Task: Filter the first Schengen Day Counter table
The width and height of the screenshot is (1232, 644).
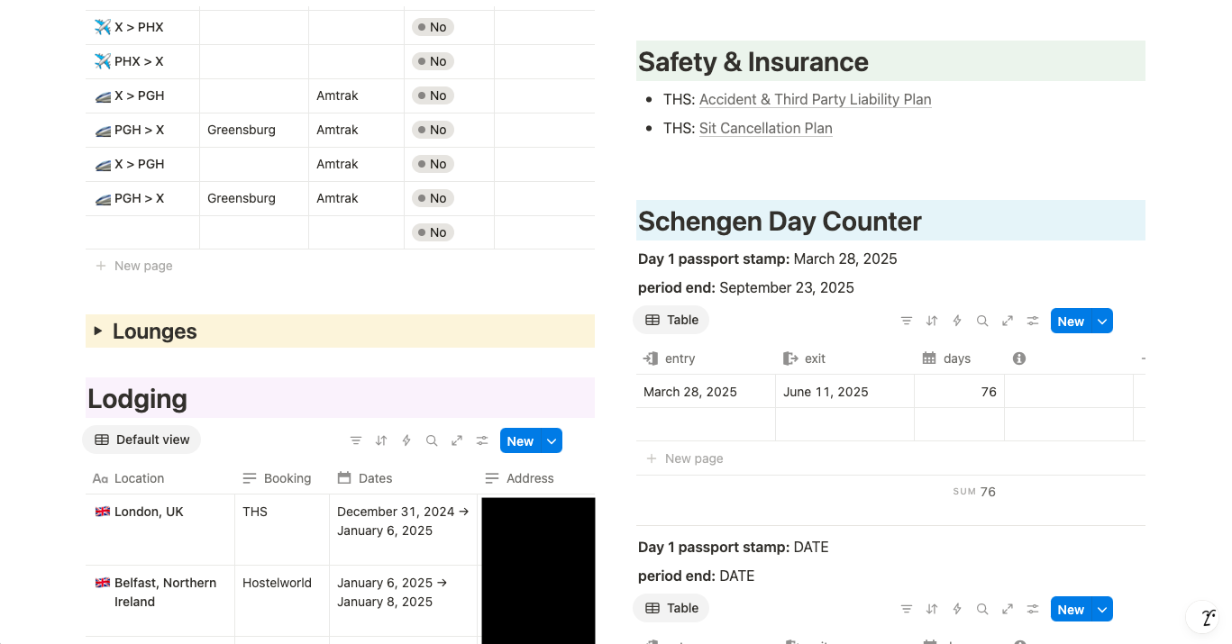Action: click(x=907, y=321)
